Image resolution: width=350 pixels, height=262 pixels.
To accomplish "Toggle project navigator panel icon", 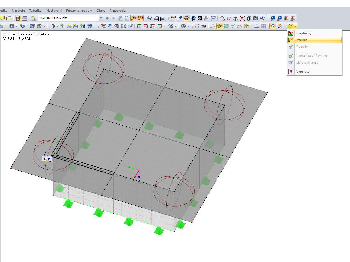I will click(18, 18).
